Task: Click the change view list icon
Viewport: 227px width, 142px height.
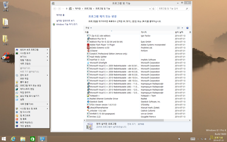Action: click(179, 28)
